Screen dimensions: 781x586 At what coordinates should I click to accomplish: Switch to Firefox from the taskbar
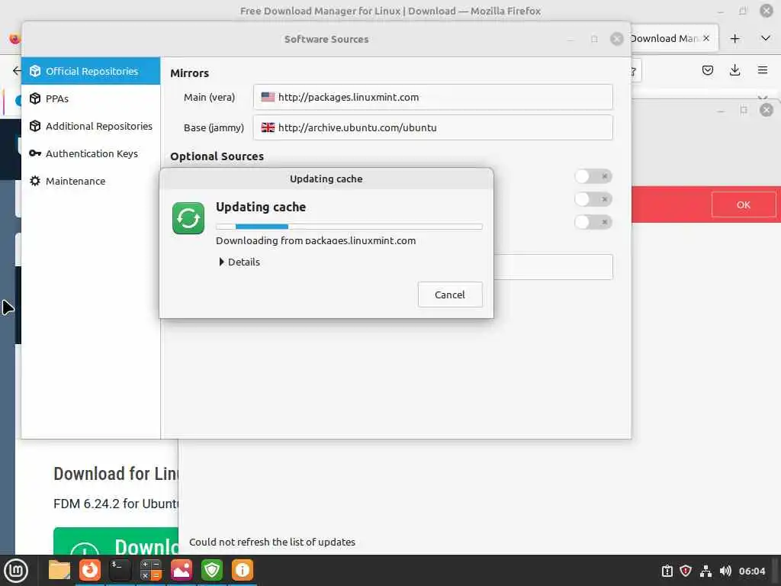tap(90, 570)
